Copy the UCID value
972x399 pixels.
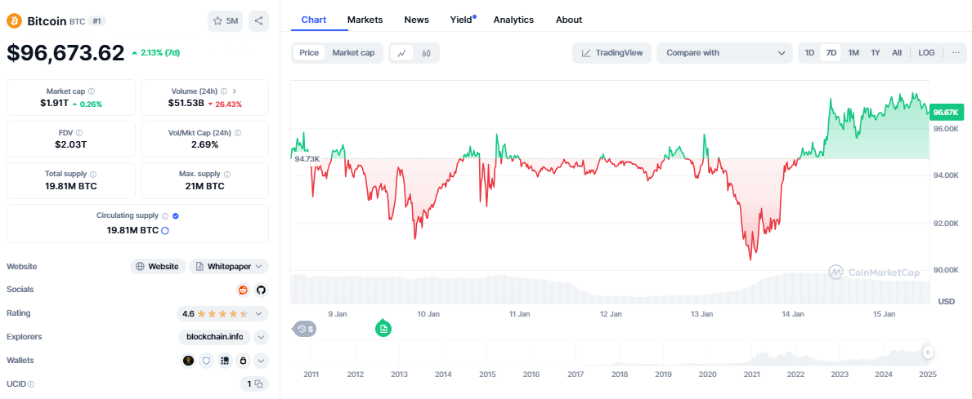[x=259, y=384]
